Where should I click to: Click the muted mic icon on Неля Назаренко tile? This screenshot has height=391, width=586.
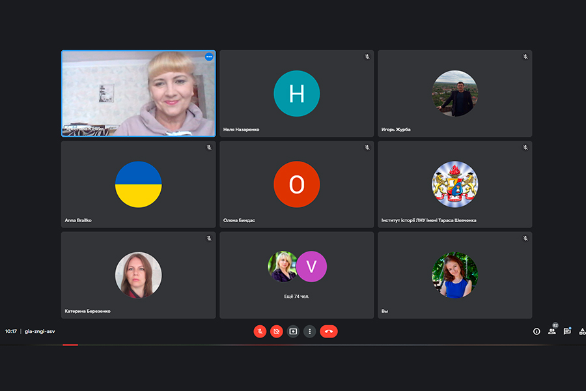click(x=367, y=57)
